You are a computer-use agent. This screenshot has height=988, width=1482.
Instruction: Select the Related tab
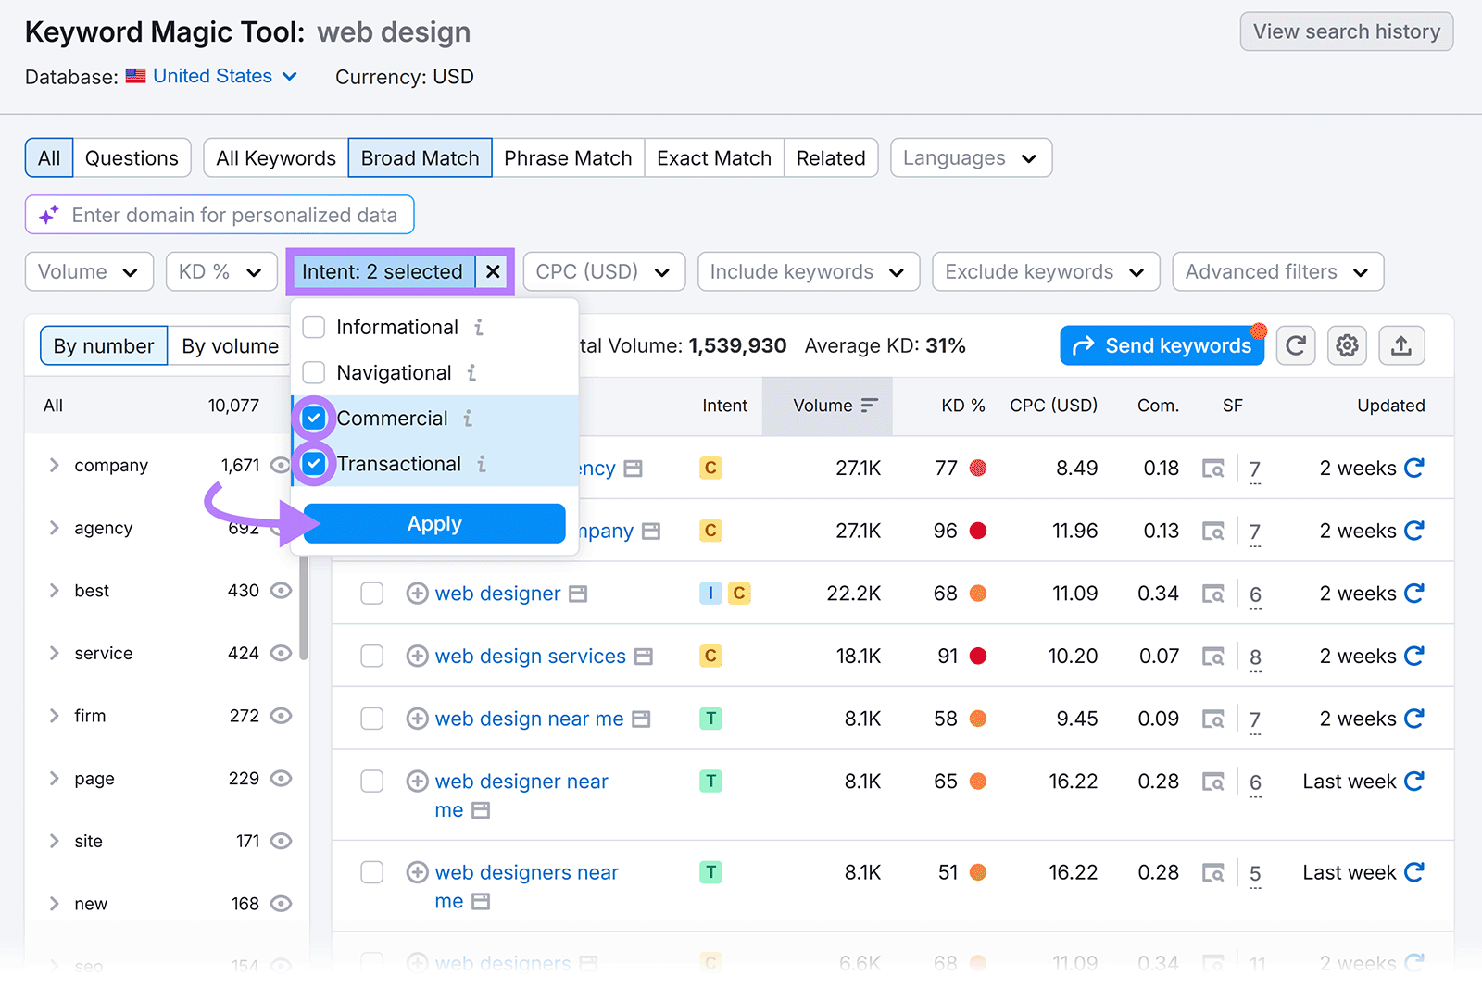[831, 158]
